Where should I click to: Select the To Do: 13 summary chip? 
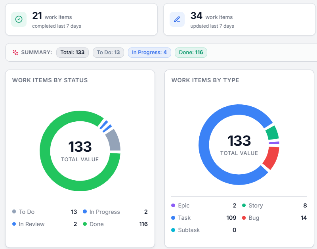pyautogui.click(x=108, y=53)
